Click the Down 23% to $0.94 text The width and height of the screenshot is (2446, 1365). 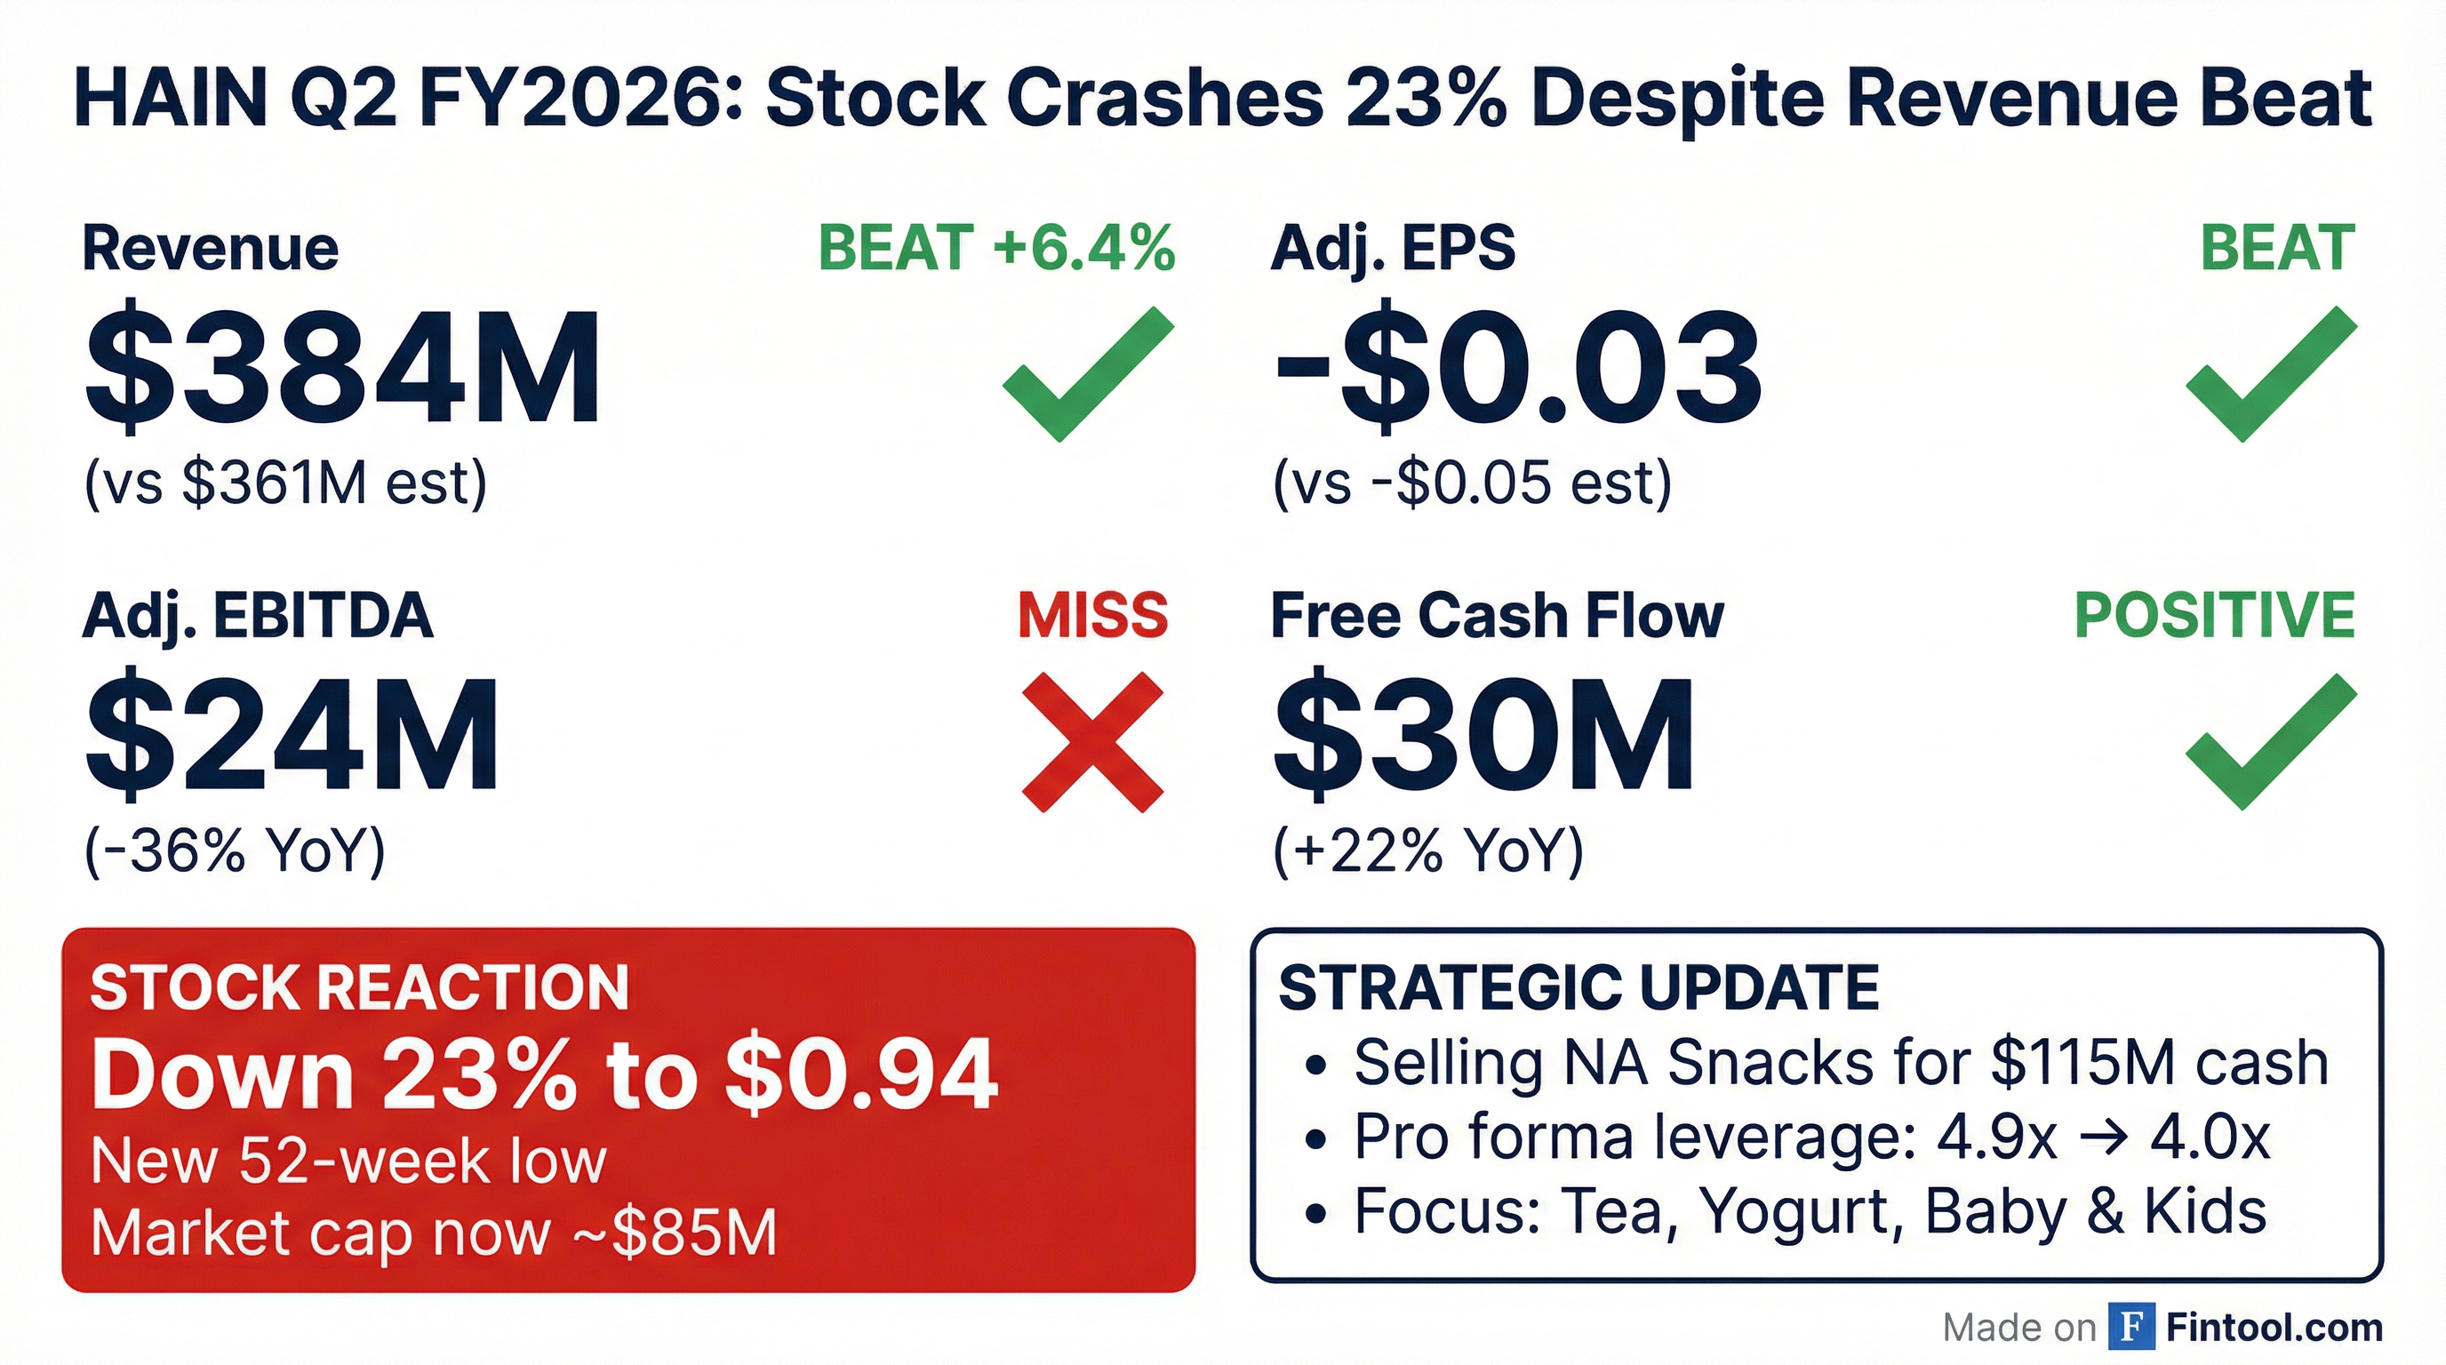tap(543, 1074)
